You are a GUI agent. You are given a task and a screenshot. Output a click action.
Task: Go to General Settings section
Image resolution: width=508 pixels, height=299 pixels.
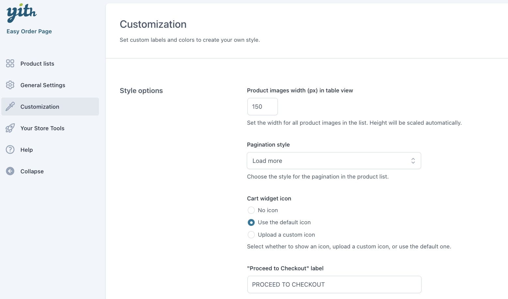pos(43,85)
